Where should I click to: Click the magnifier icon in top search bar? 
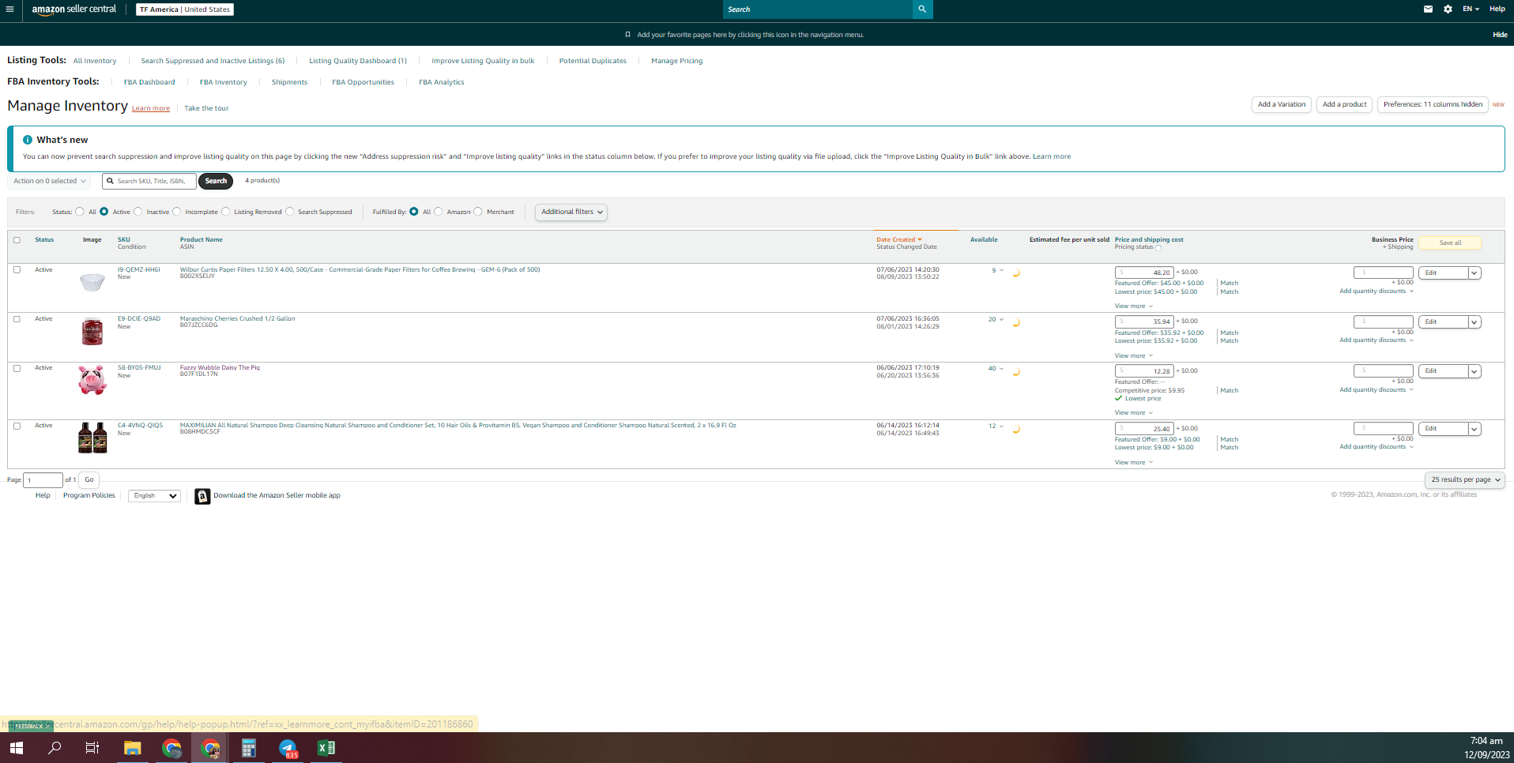coord(922,9)
